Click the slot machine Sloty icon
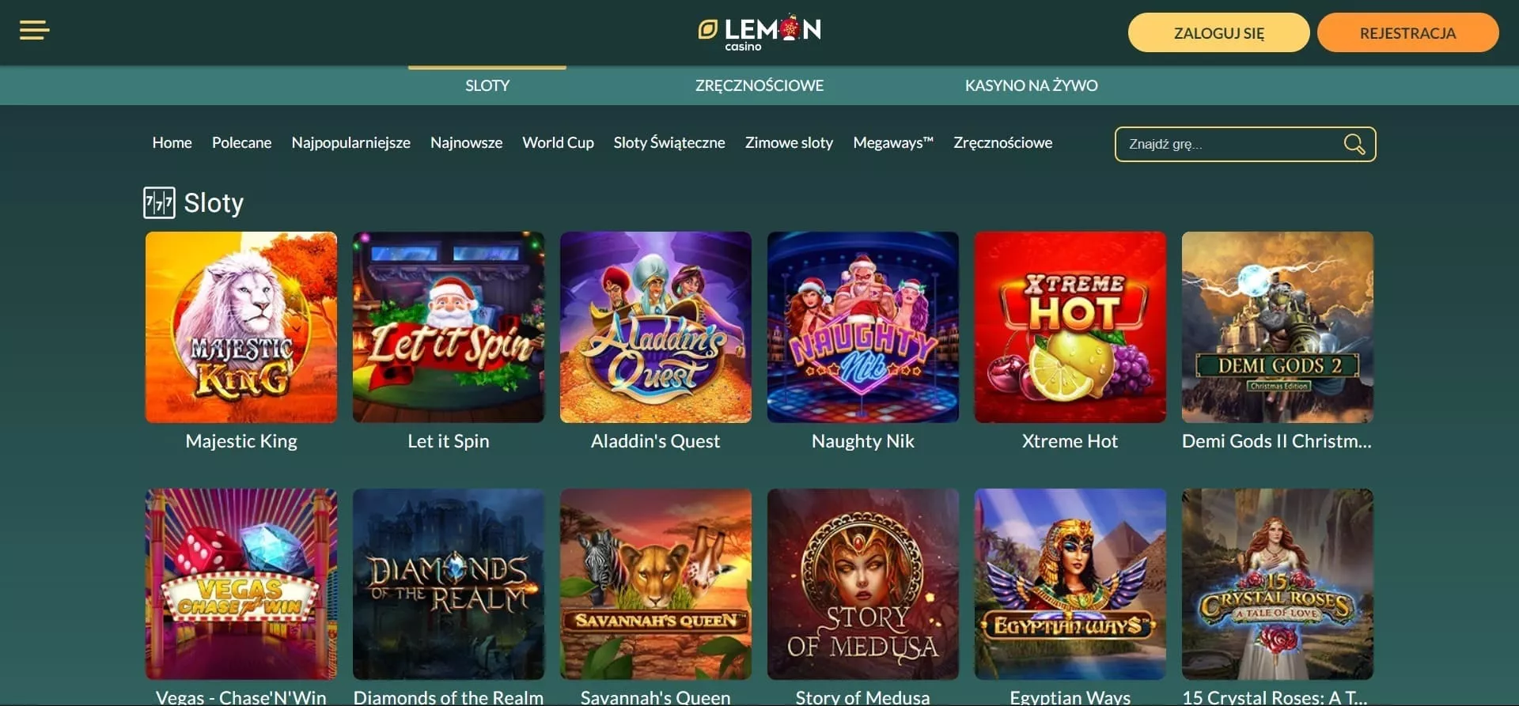Viewport: 1519px width, 706px height. coord(159,202)
